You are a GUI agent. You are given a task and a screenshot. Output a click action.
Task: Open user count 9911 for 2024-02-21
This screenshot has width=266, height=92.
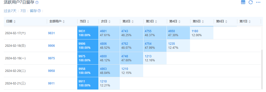pyautogui.click(x=51, y=83)
